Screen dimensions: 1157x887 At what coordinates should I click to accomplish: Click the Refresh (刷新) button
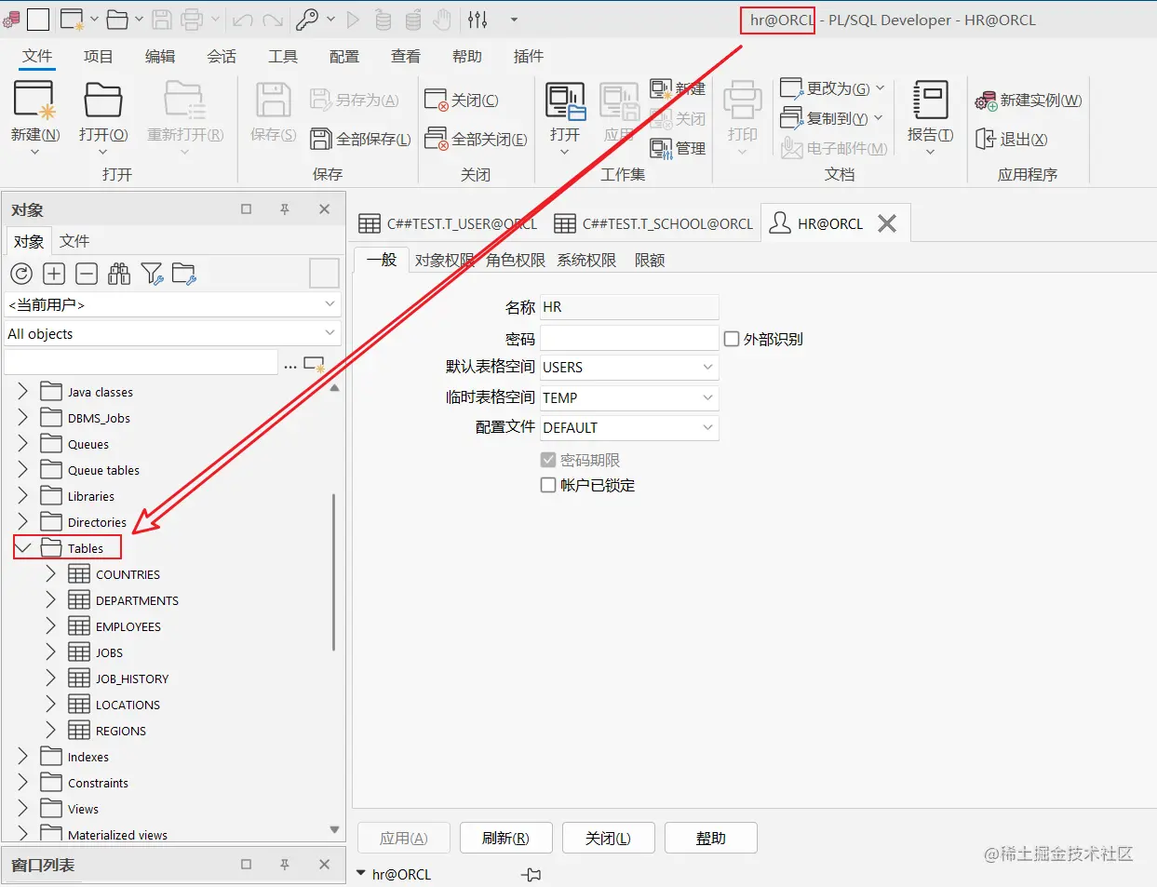pyautogui.click(x=506, y=838)
